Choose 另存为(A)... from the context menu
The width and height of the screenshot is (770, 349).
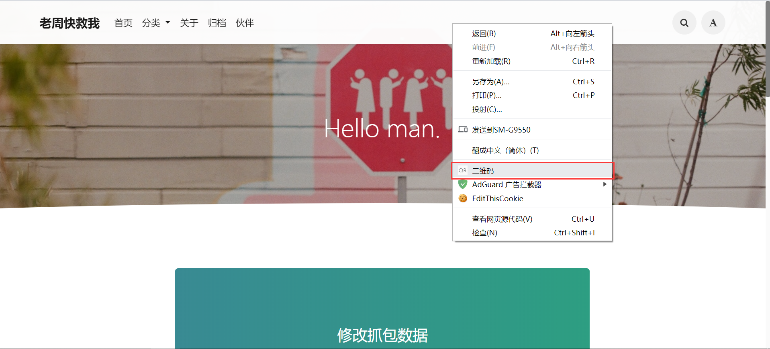tap(532, 82)
